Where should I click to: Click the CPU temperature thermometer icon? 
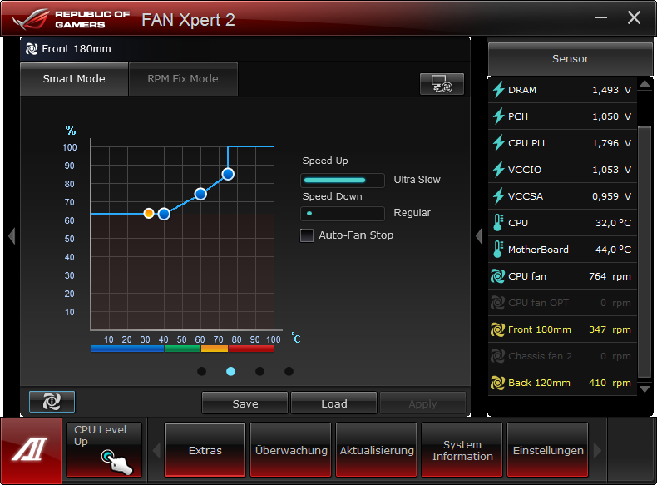pos(498,223)
